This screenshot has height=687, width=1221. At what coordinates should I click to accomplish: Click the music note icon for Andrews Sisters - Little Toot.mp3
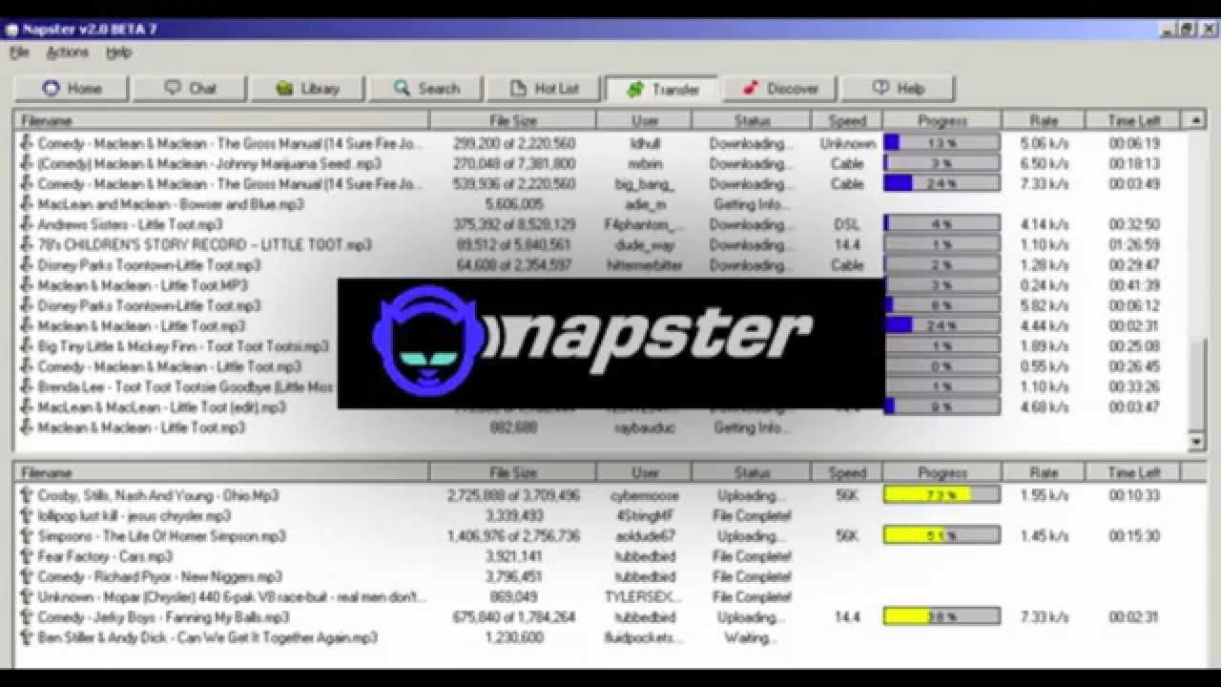tap(27, 224)
